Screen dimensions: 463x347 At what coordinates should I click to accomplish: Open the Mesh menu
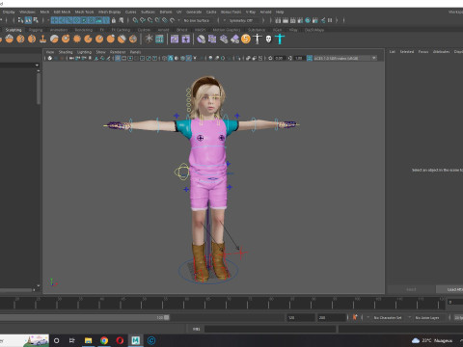[x=44, y=12]
